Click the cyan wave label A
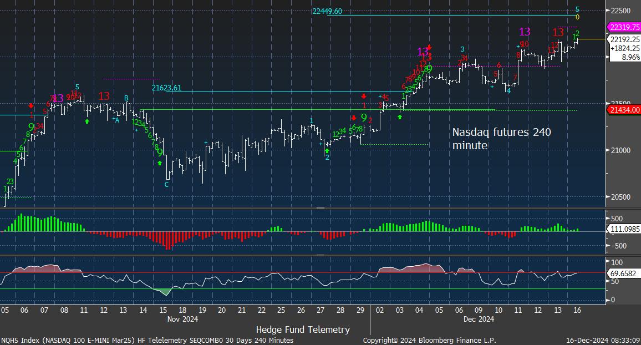Image resolution: width=641 pixels, height=345 pixels. [117, 120]
